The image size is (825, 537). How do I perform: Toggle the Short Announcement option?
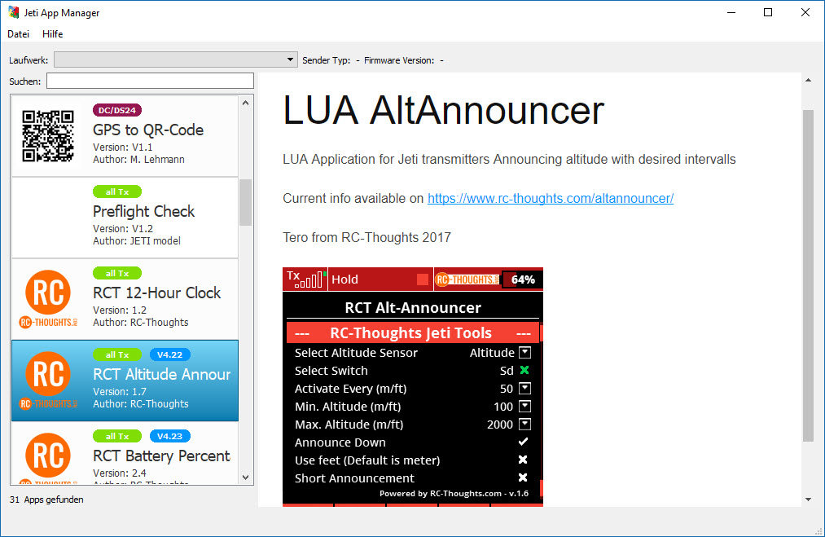pyautogui.click(x=523, y=478)
